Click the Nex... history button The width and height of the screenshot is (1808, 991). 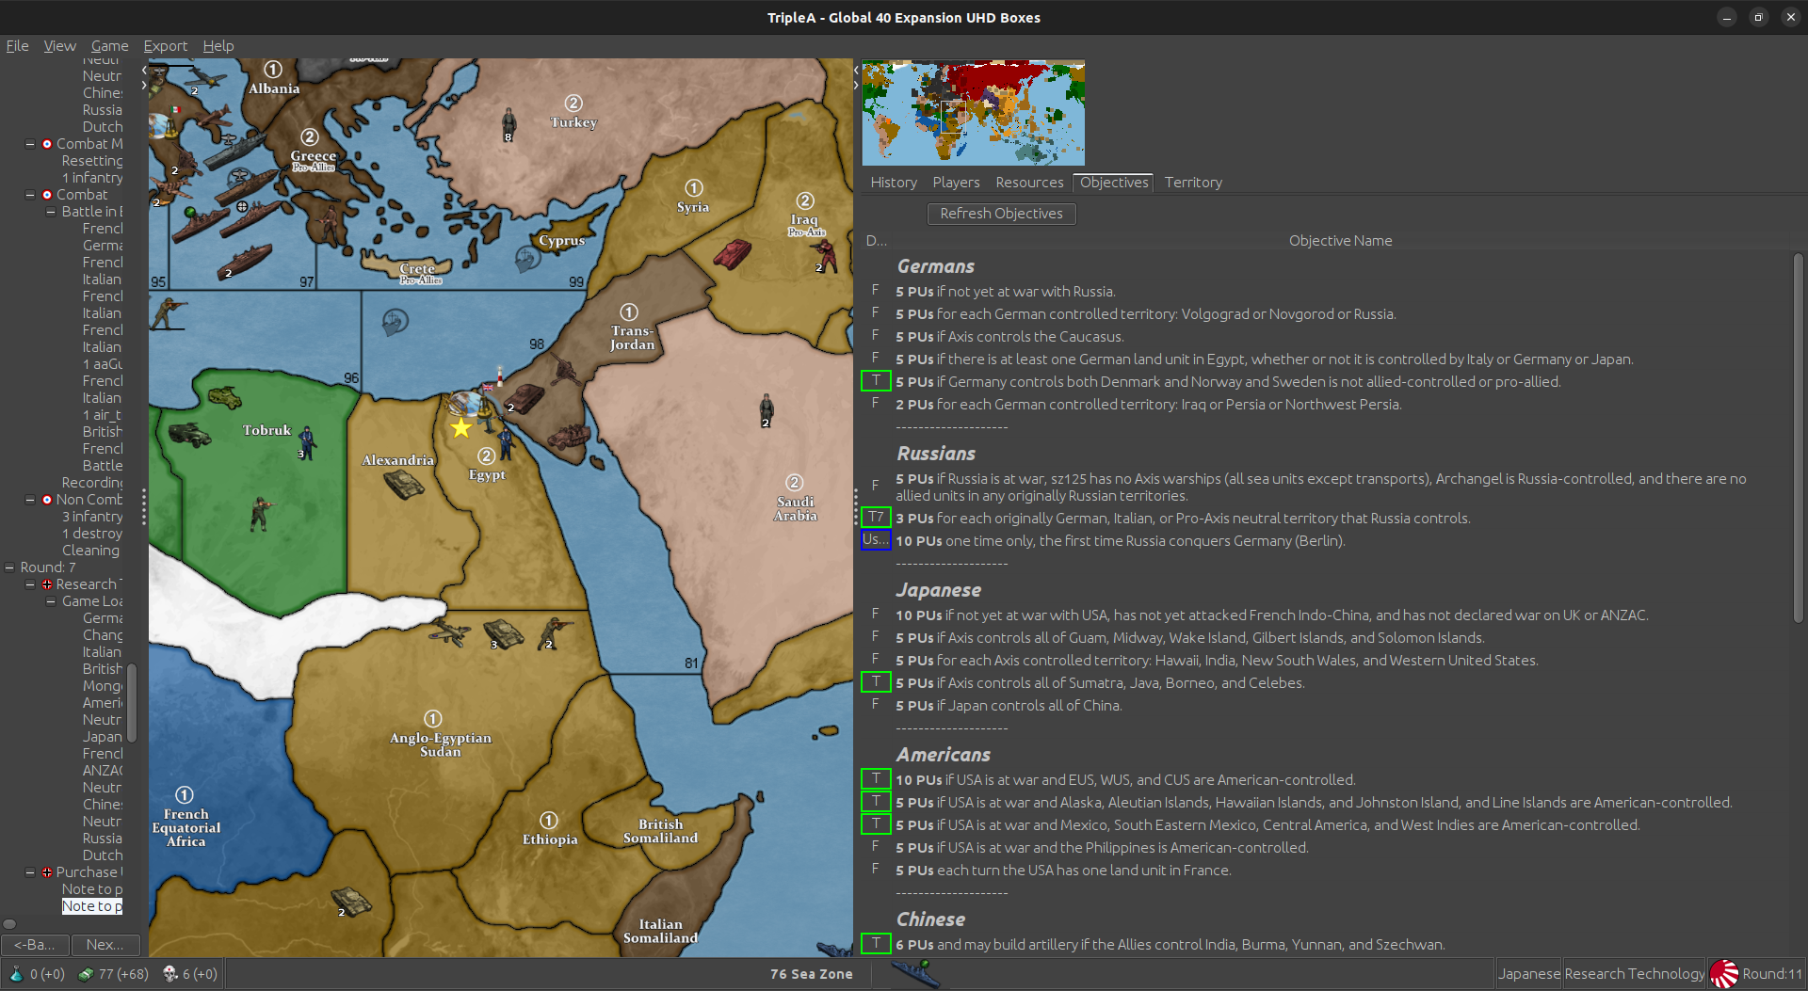(105, 945)
